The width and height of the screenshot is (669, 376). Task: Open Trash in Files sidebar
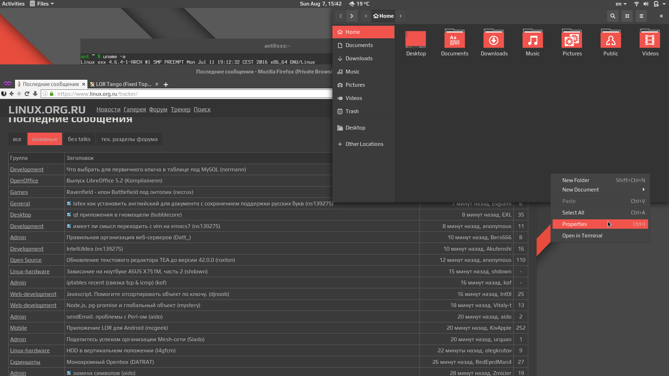point(363,111)
